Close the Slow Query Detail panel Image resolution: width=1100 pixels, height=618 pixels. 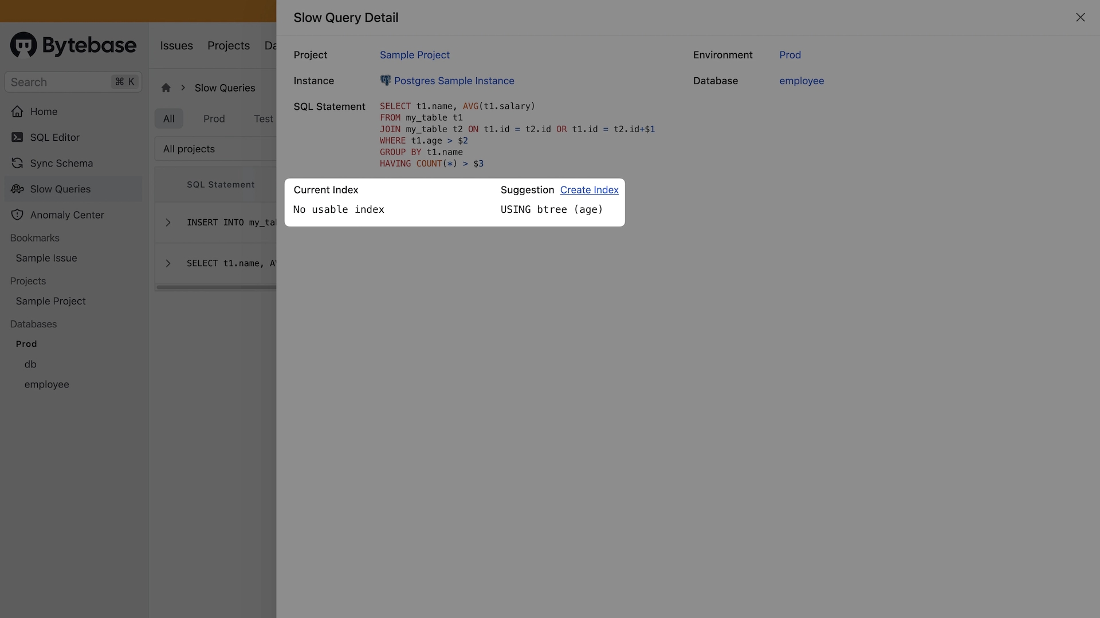point(1081,17)
